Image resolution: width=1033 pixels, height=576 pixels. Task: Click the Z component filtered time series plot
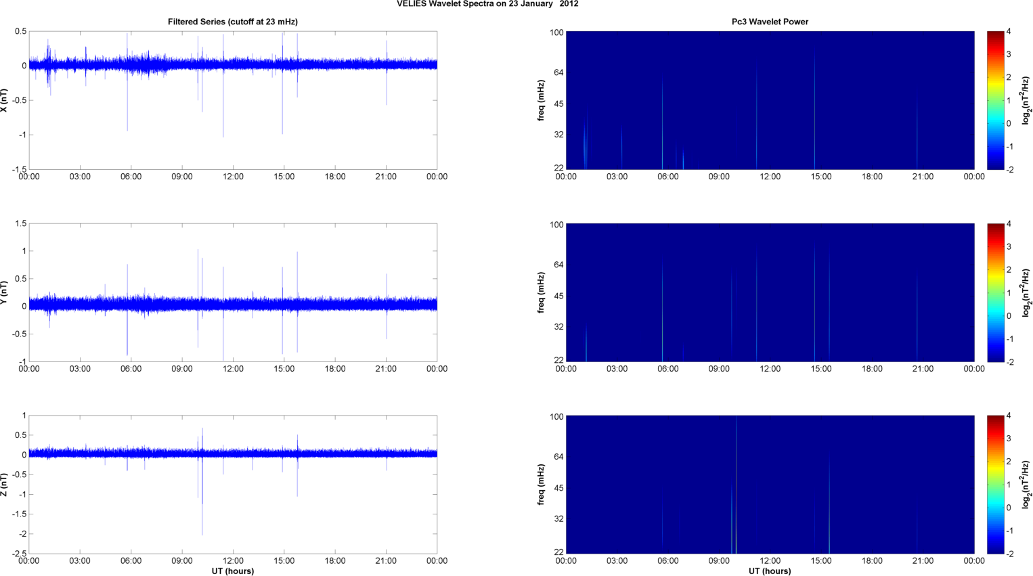[233, 485]
